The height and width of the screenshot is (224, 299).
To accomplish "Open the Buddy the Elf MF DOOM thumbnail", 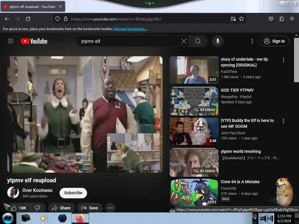I will (x=194, y=131).
